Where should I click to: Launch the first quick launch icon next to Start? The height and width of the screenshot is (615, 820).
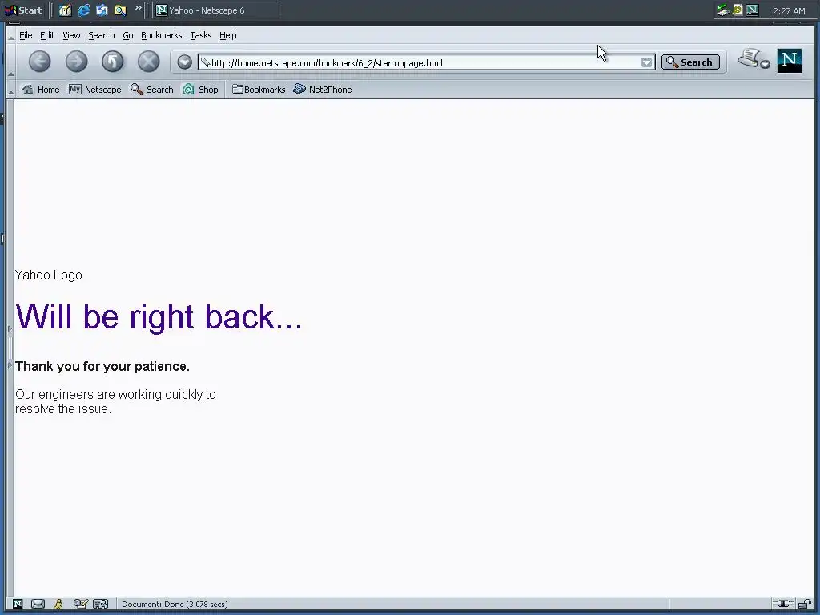pyautogui.click(x=65, y=10)
